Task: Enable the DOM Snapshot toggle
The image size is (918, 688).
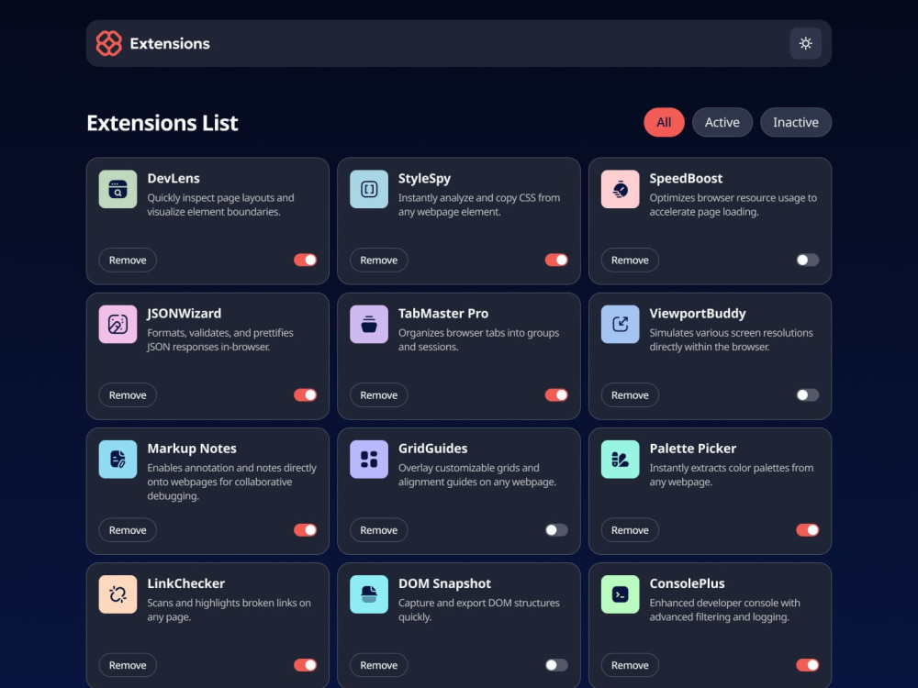Action: click(x=556, y=665)
